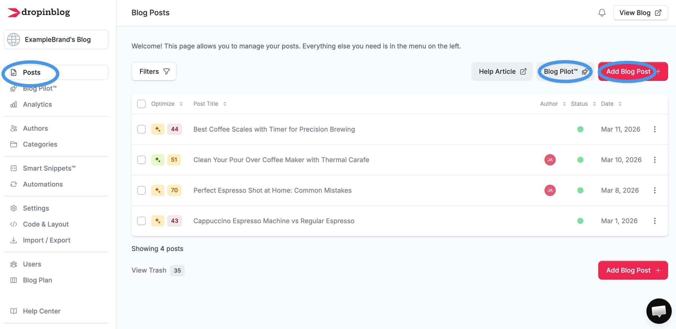Sort by the Author column

click(553, 104)
